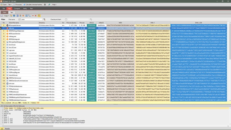Select the Table sub-tab
Viewport: 231px width, 130px height.
pyautogui.click(x=4, y=12)
